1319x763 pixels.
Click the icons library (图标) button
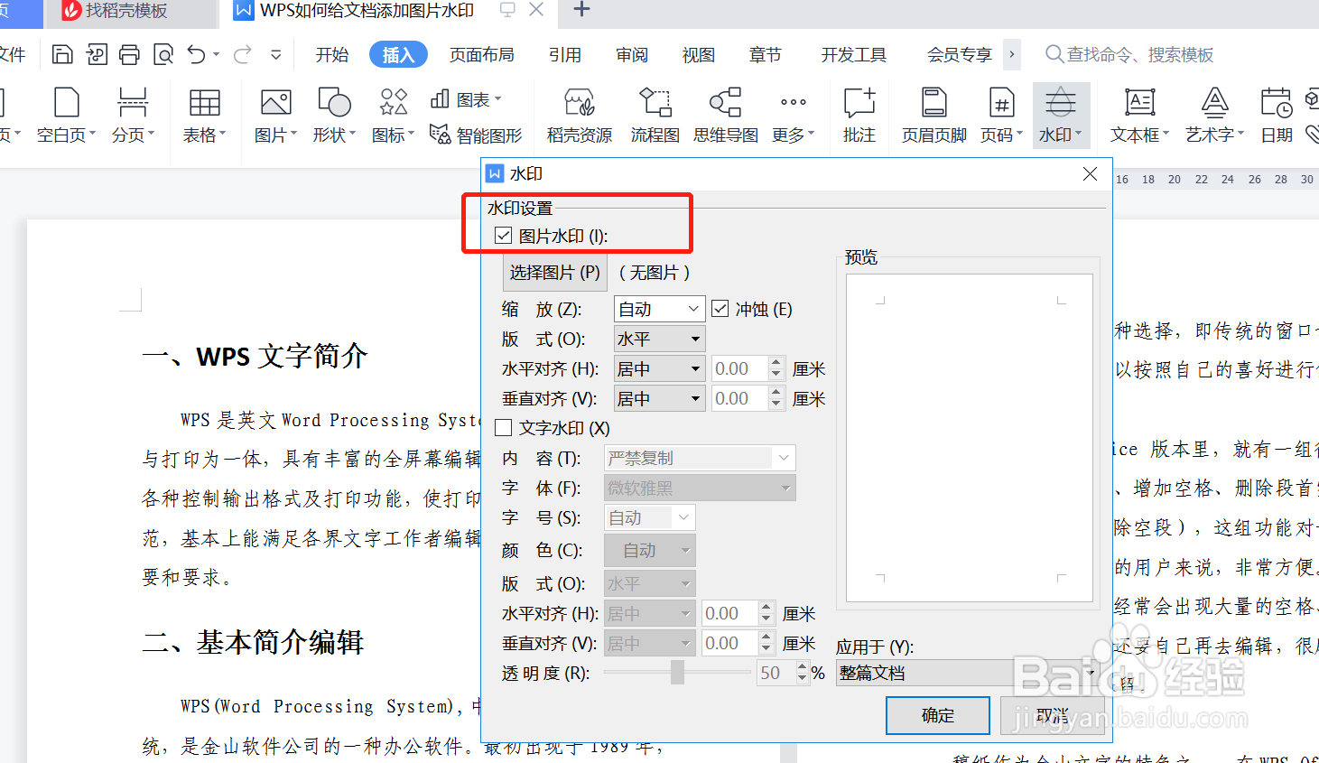pyautogui.click(x=393, y=102)
